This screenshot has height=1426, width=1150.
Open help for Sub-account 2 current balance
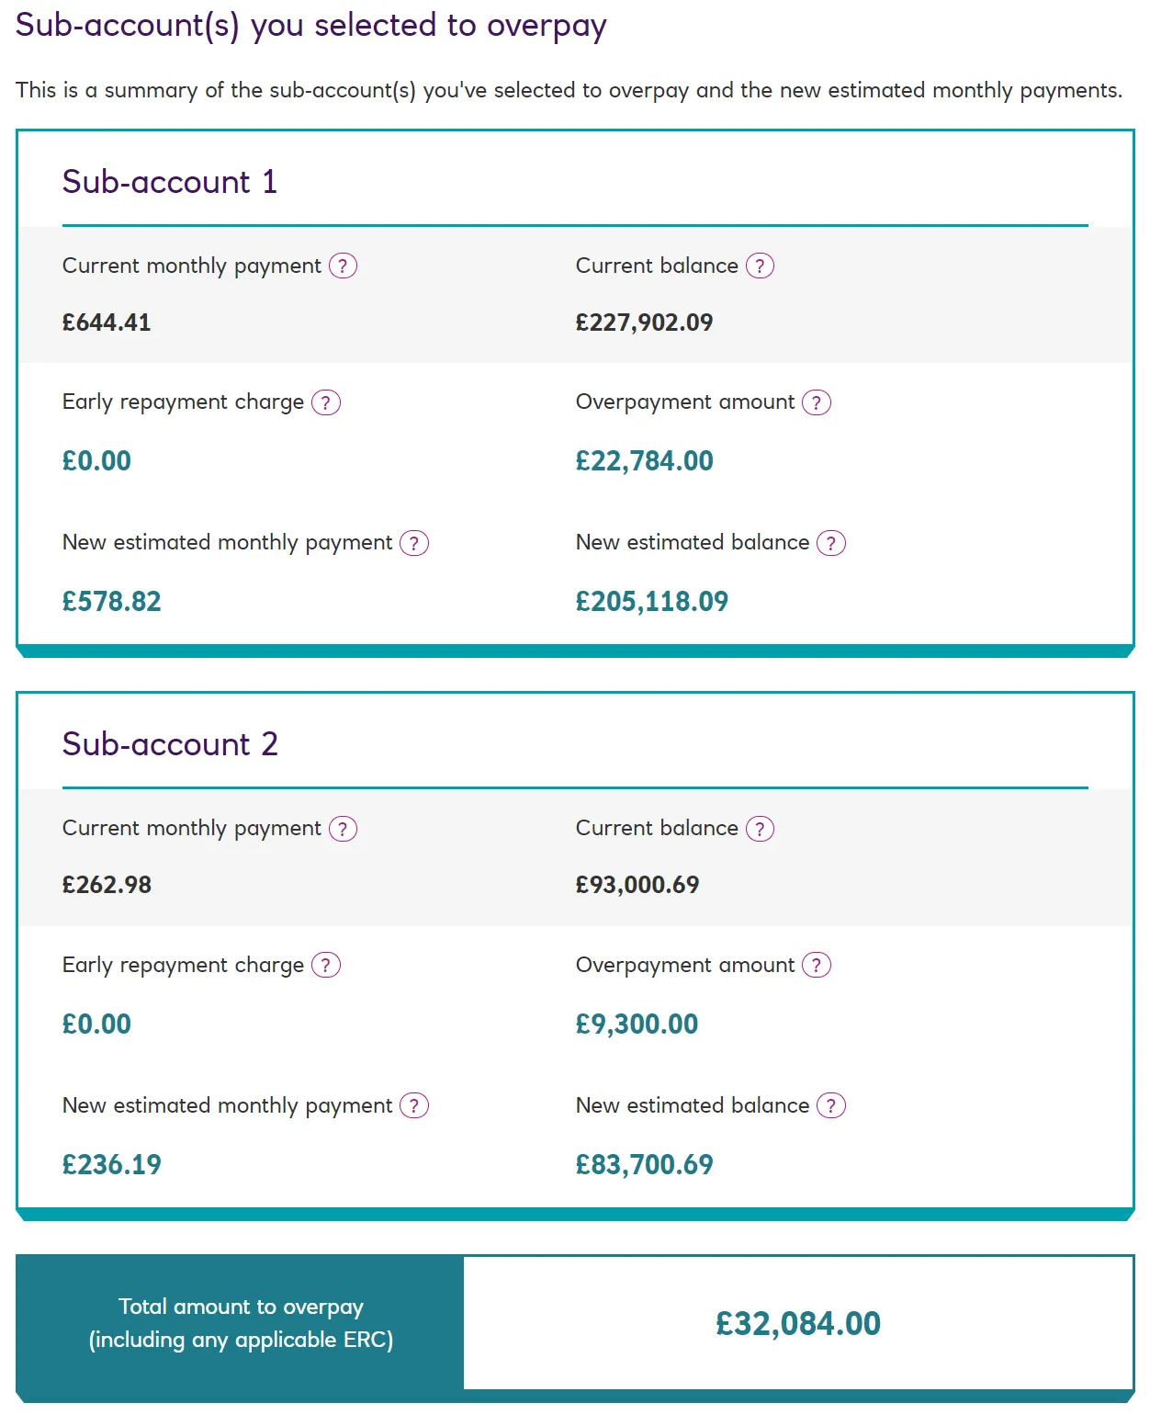760,829
